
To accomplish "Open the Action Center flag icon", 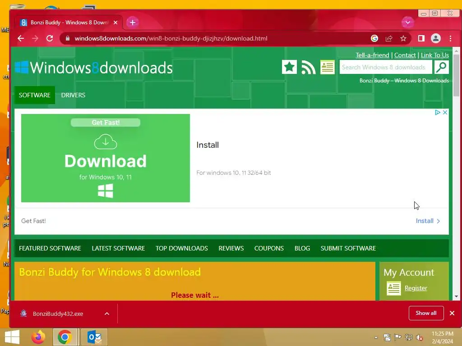I will tap(397, 337).
